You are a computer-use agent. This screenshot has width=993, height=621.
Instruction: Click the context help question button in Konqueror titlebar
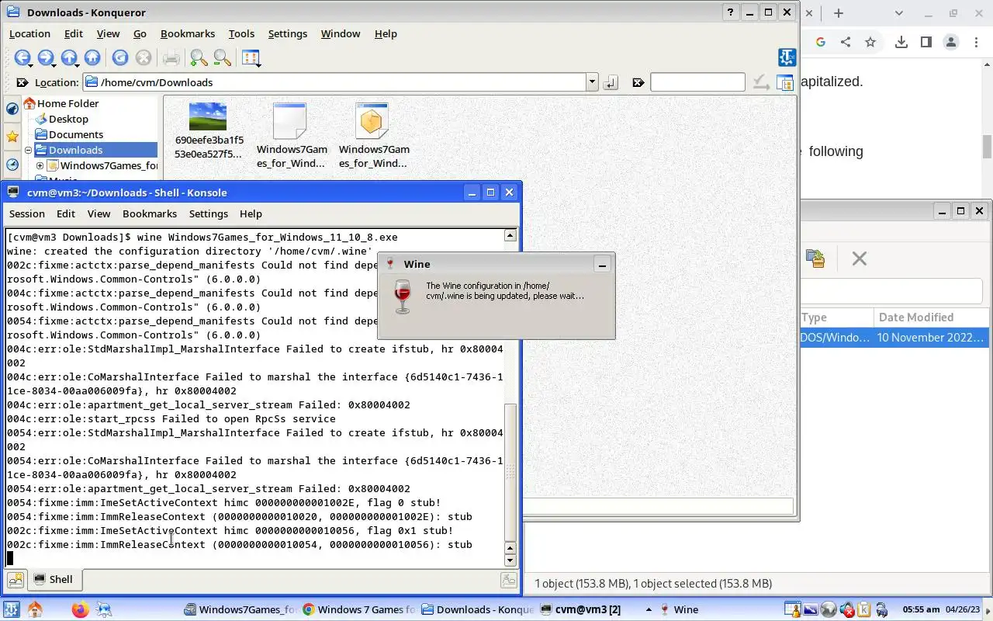[731, 12]
